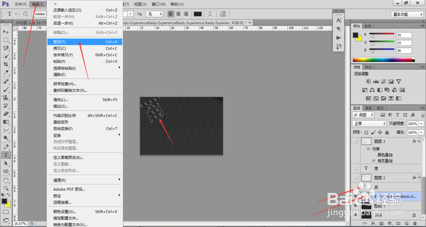426x227 pixels.
Task: Choose 填充(L)... menu item
Action: point(85,99)
